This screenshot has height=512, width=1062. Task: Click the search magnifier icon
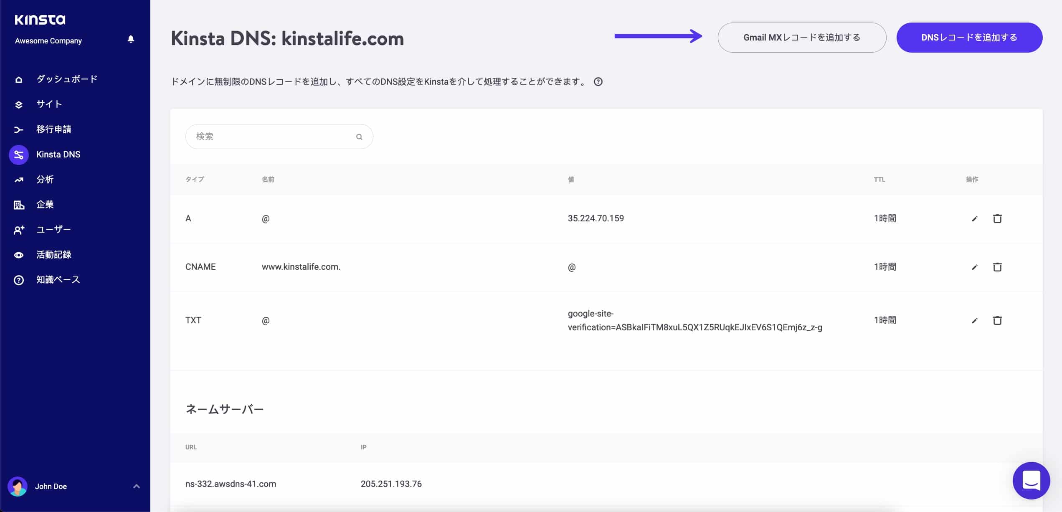coord(359,137)
